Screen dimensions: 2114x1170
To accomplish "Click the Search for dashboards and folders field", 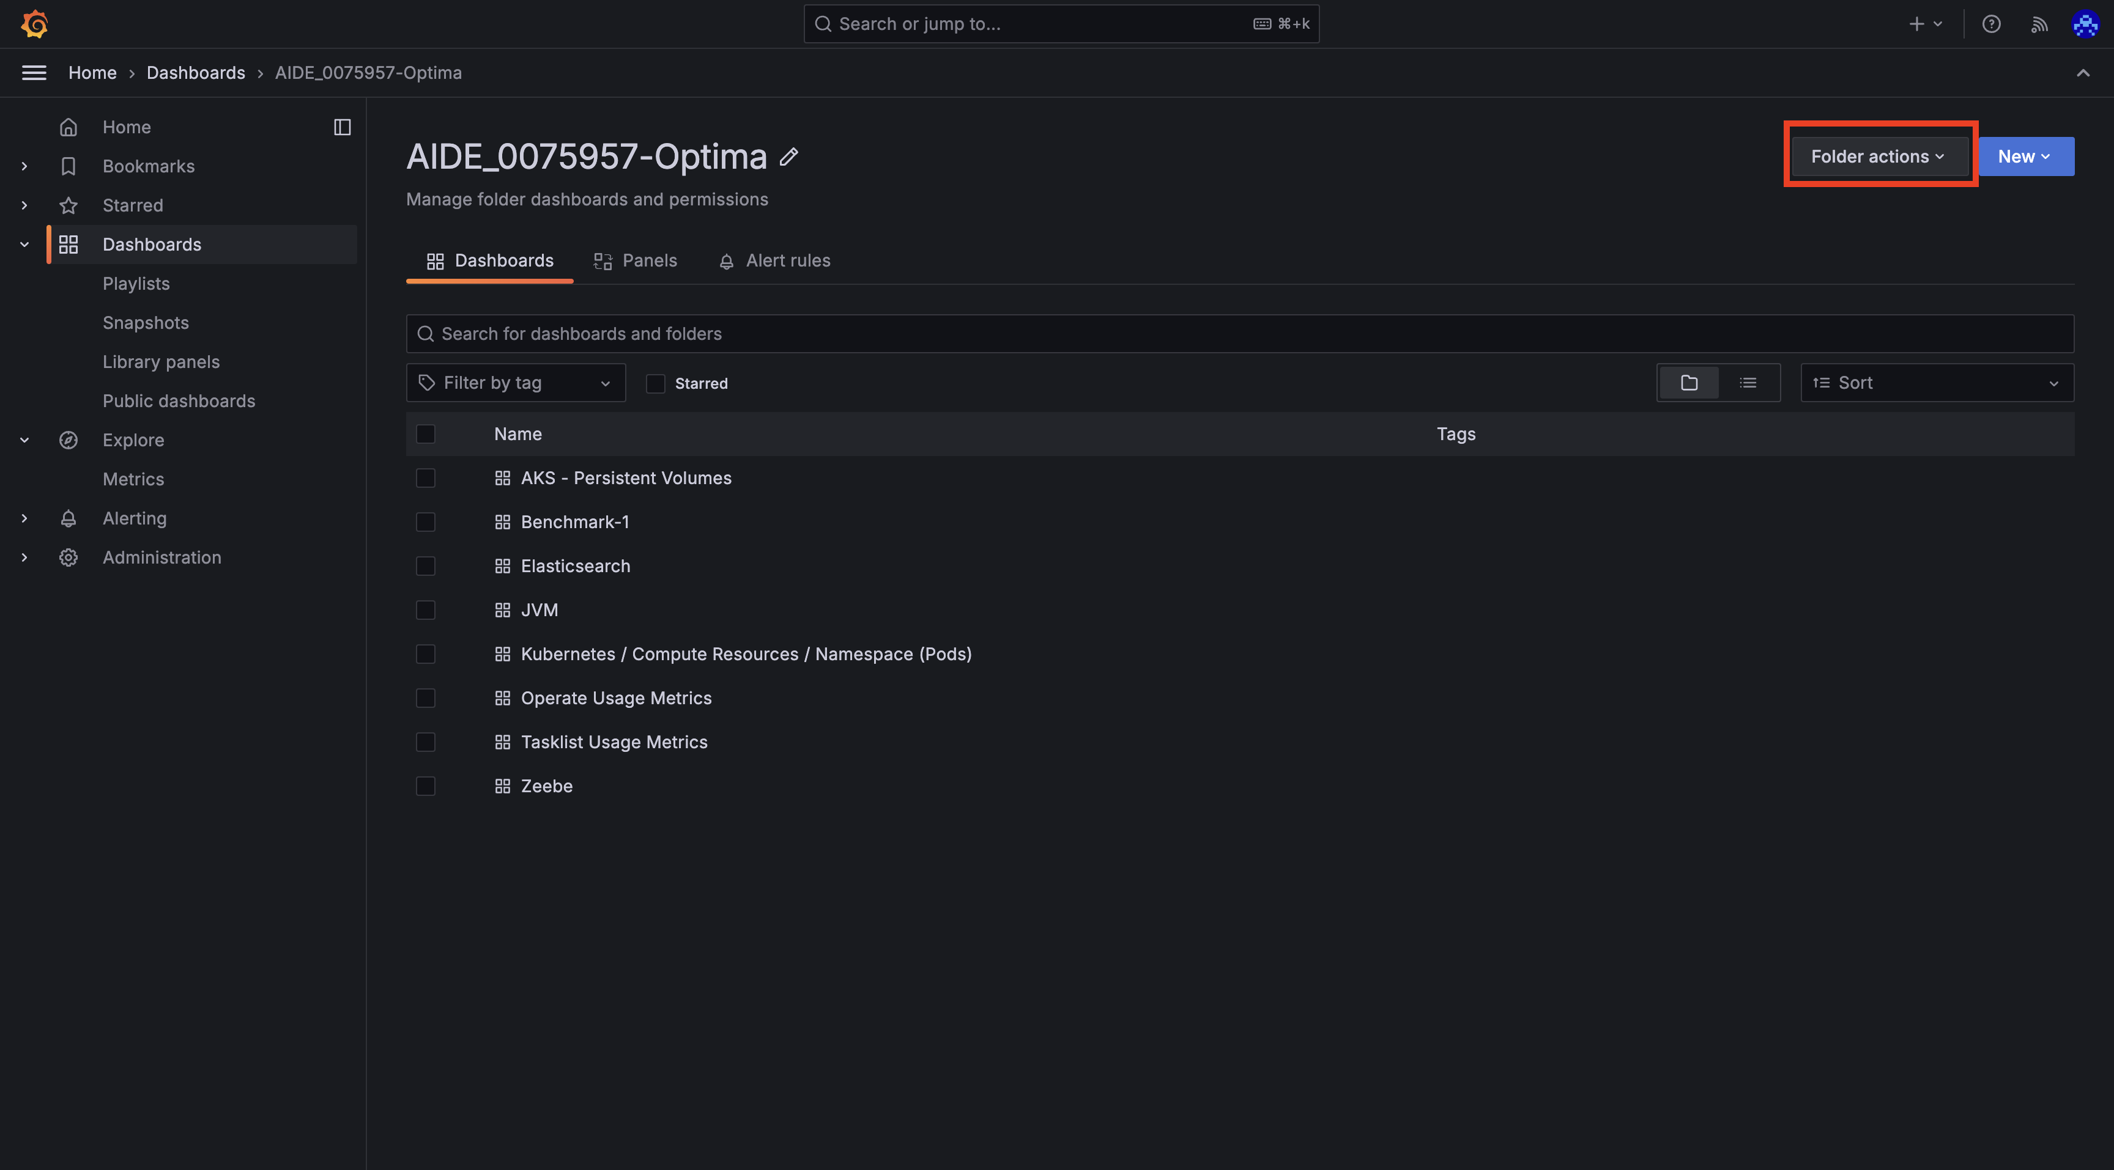I will (x=1240, y=334).
